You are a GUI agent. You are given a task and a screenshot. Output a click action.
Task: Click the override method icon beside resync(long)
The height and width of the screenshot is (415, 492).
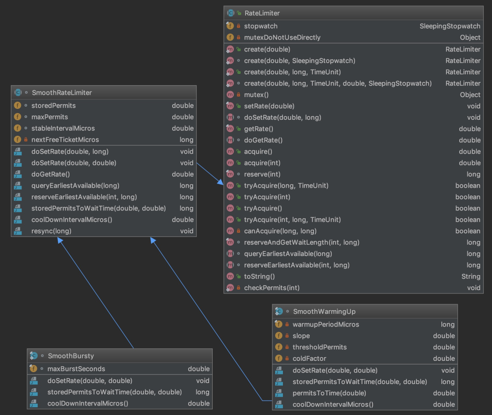tap(18, 231)
